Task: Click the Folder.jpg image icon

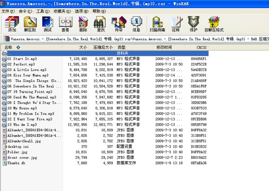Action: click(x=4, y=152)
